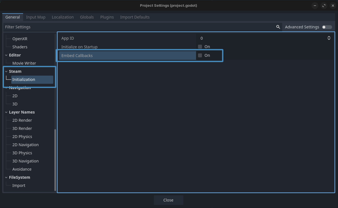Click the search magnifier icon in filter bar
Image resolution: width=338 pixels, height=208 pixels.
(x=278, y=27)
